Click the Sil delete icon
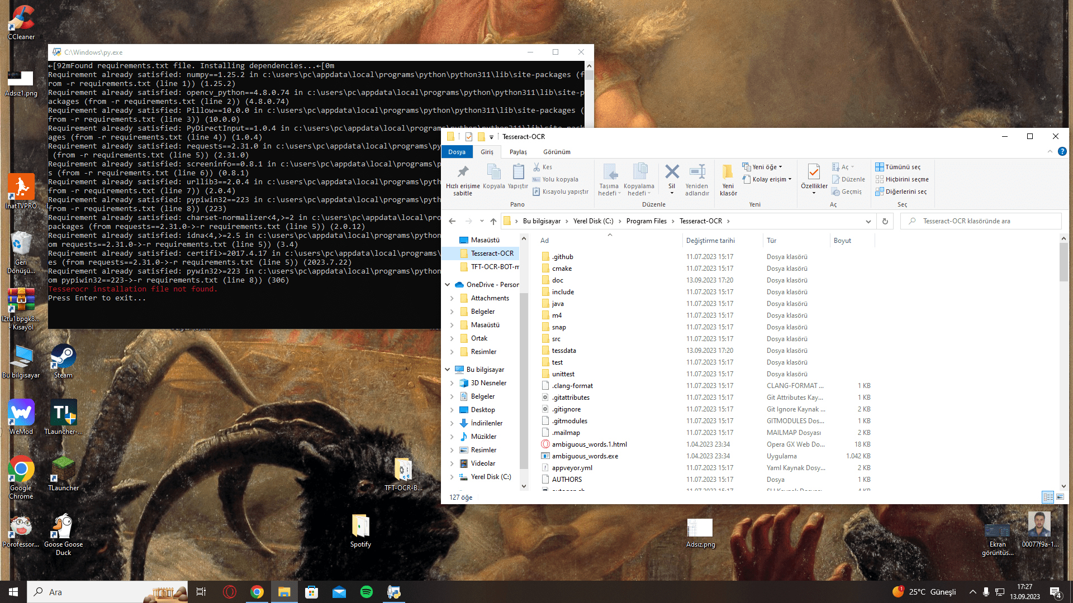 tap(672, 172)
